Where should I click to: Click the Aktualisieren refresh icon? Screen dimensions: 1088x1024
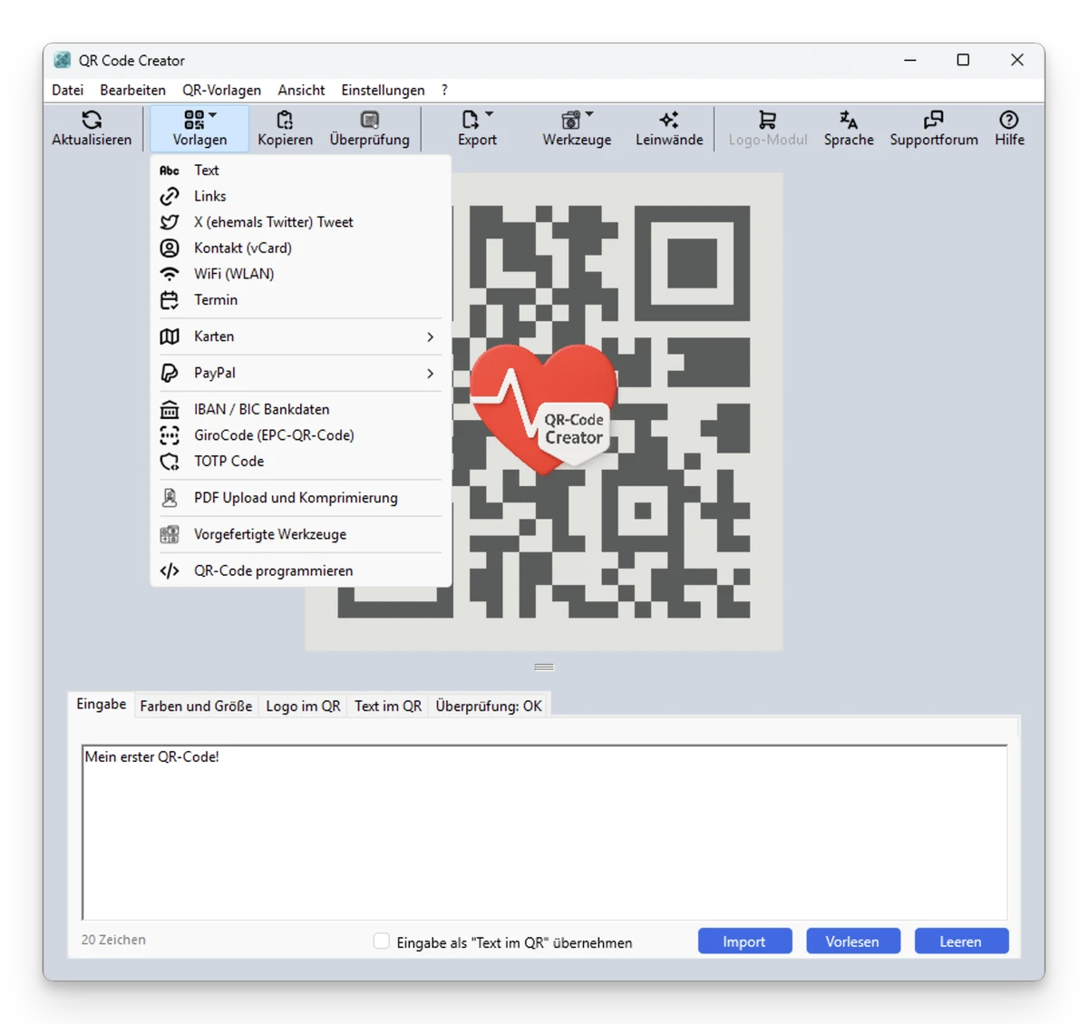pos(92,120)
